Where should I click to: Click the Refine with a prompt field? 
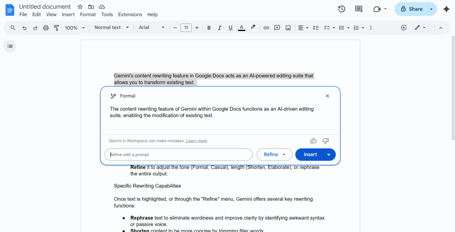coord(179,155)
